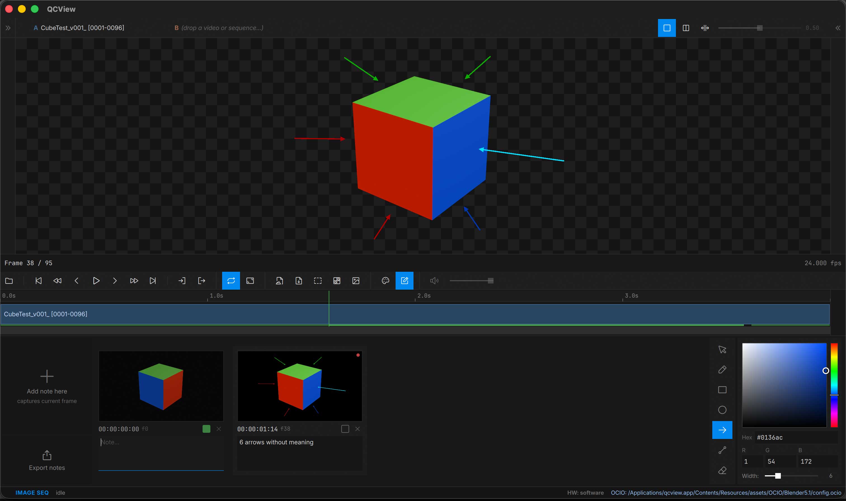Image resolution: width=846 pixels, height=501 pixels.
Task: Click the export image file icon
Action: click(x=279, y=281)
